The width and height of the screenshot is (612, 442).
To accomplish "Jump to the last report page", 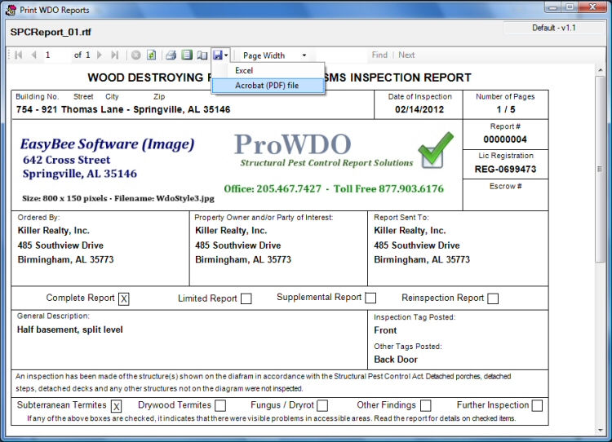I will [x=115, y=55].
